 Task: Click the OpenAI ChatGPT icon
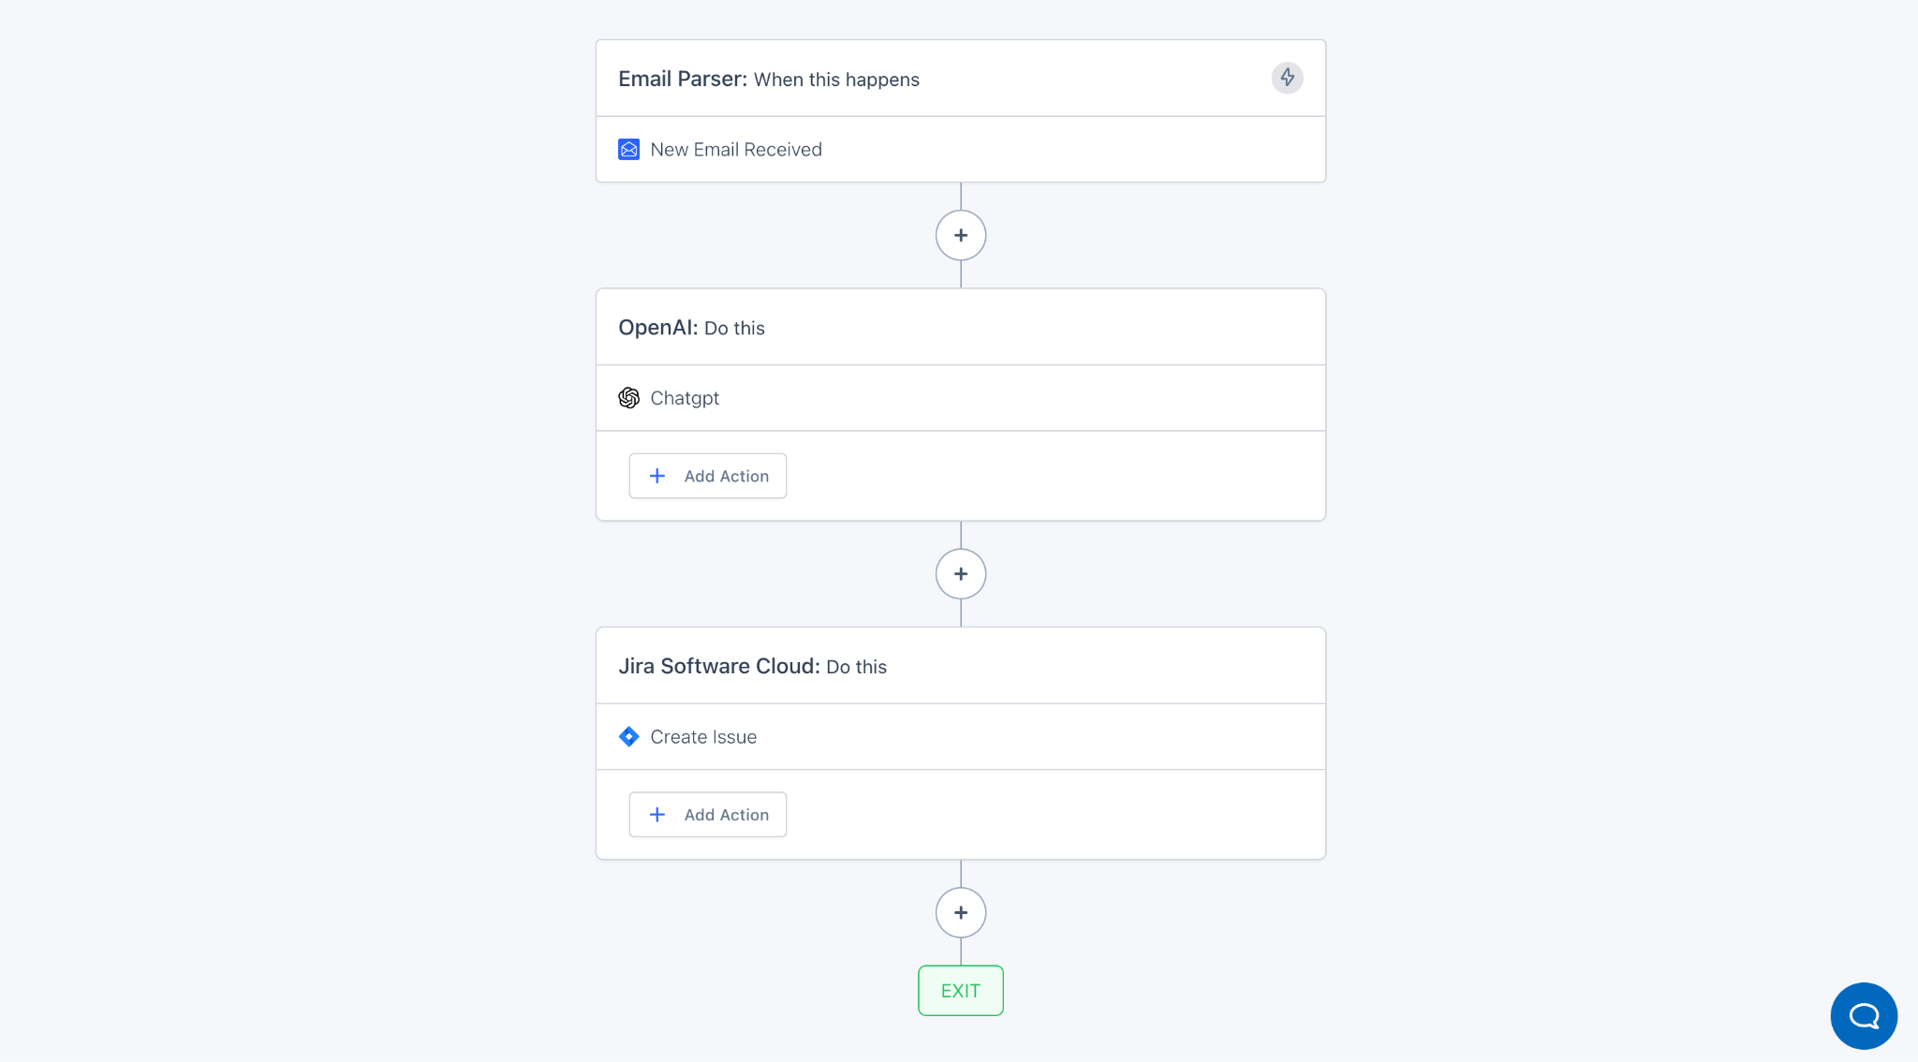[x=628, y=398]
